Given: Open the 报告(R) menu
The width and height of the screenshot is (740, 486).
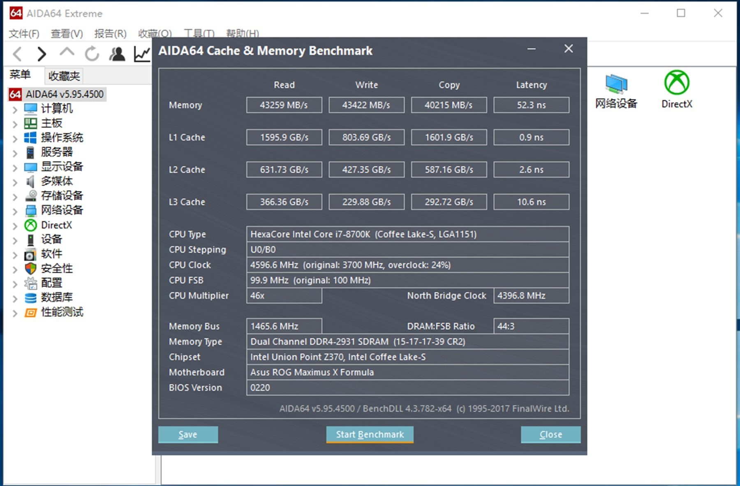Looking at the screenshot, I should click(110, 33).
